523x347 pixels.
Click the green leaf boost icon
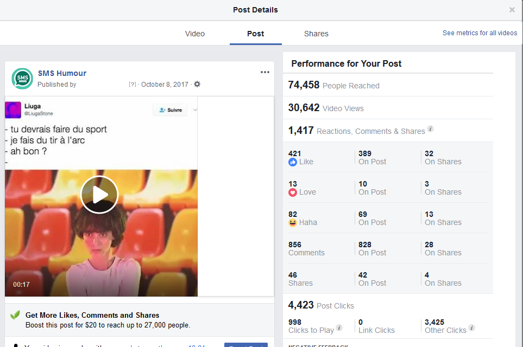click(x=15, y=315)
